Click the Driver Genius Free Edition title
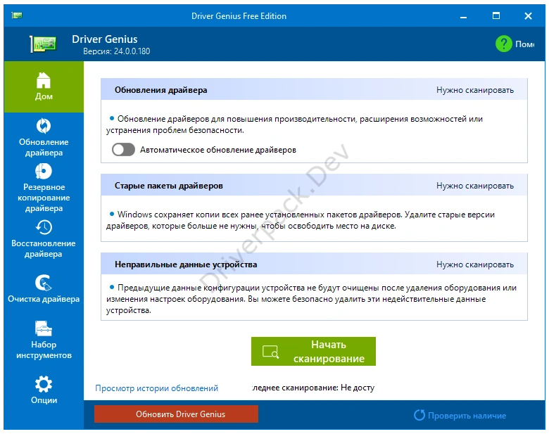Image resolution: width=549 pixels, height=434 pixels. [239, 16]
